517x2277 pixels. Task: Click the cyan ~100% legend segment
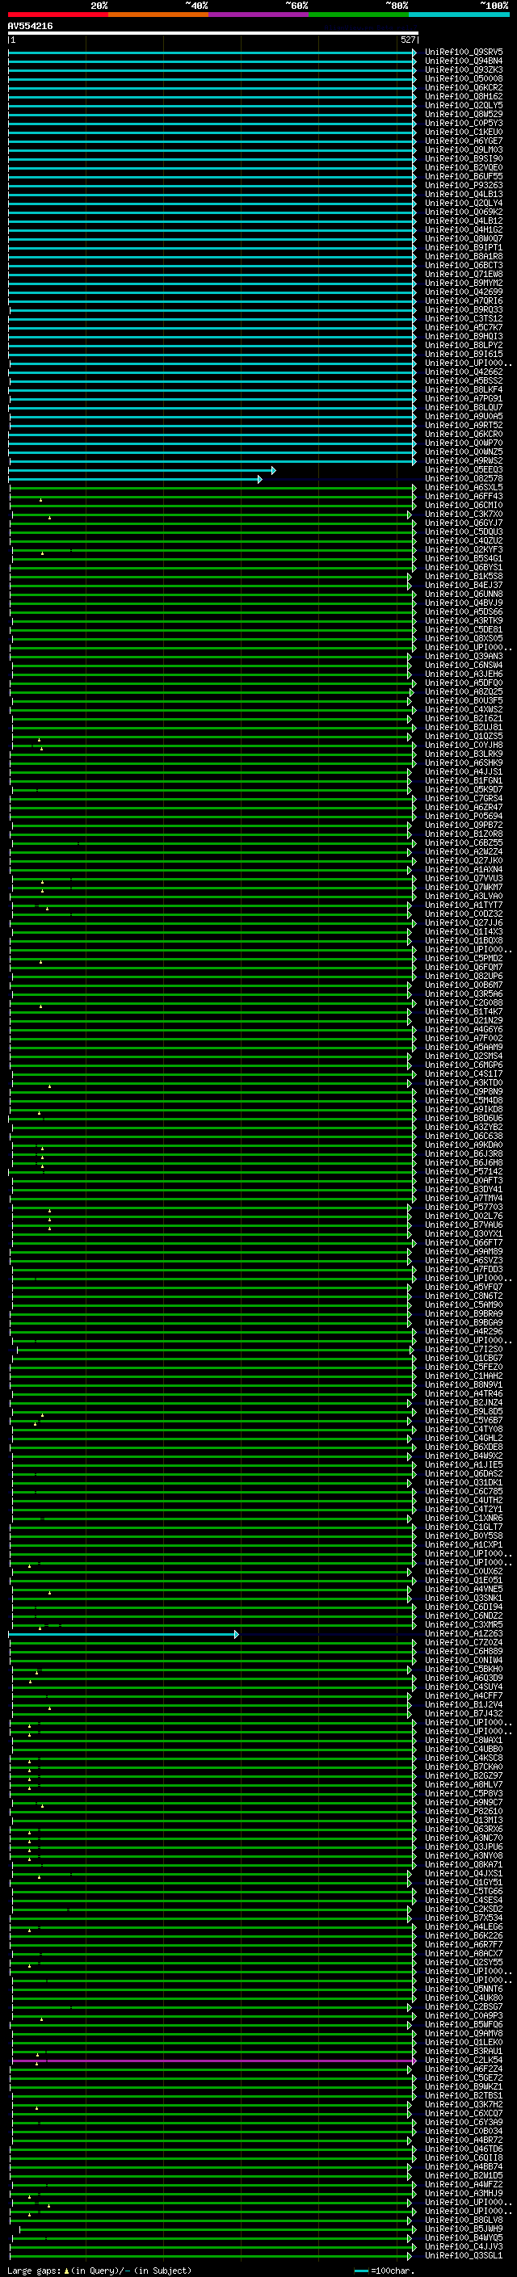click(x=459, y=15)
